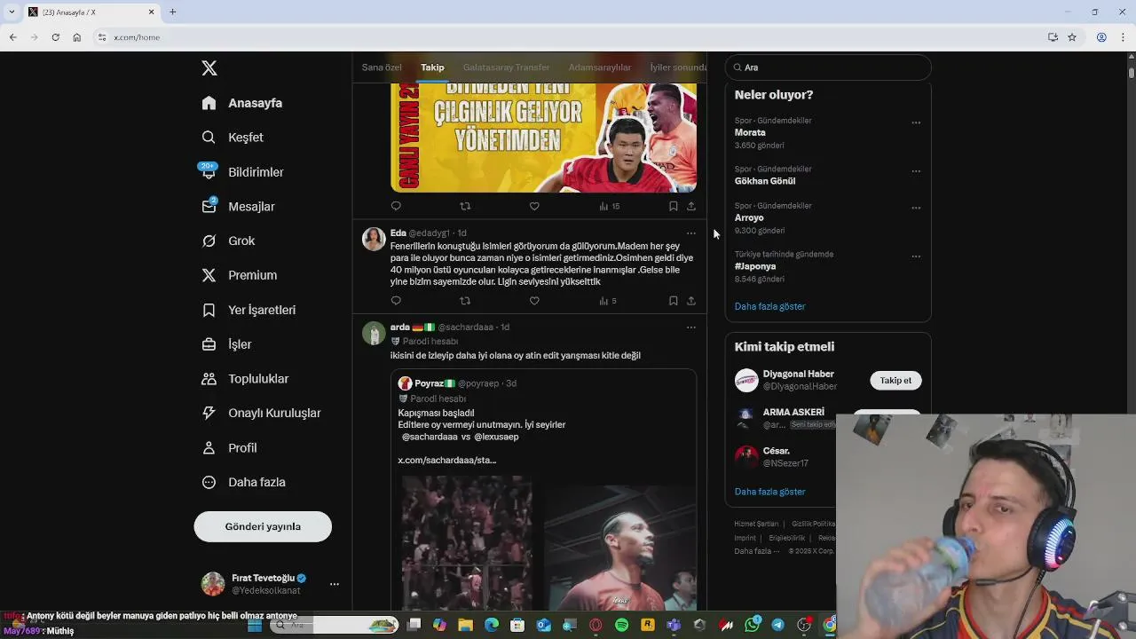
Task: Open the Morata trending topic
Action: point(750,132)
